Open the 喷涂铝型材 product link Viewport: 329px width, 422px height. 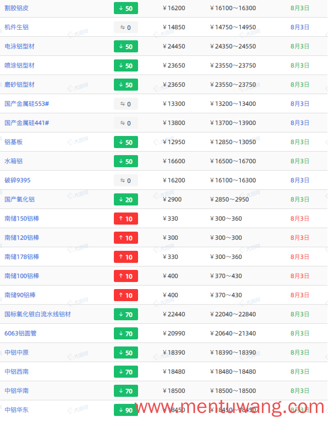tap(19, 65)
